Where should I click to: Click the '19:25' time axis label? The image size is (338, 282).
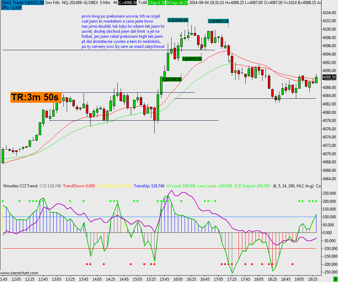click(313, 279)
